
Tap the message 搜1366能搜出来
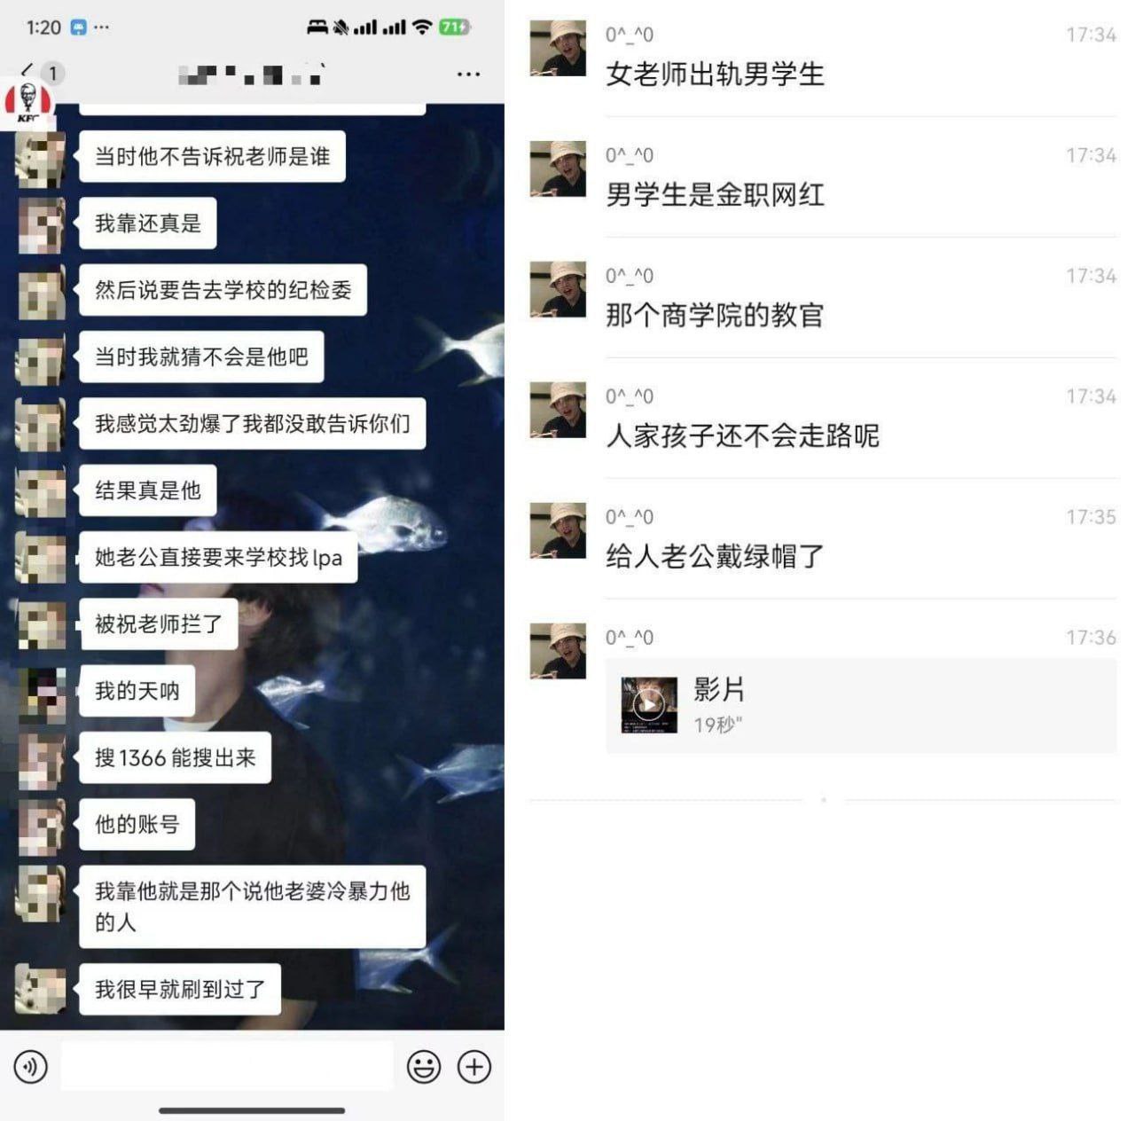click(x=176, y=758)
